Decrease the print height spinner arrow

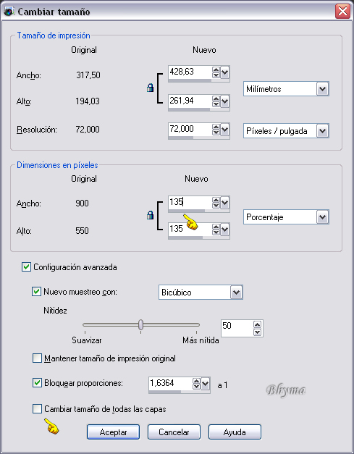point(216,104)
